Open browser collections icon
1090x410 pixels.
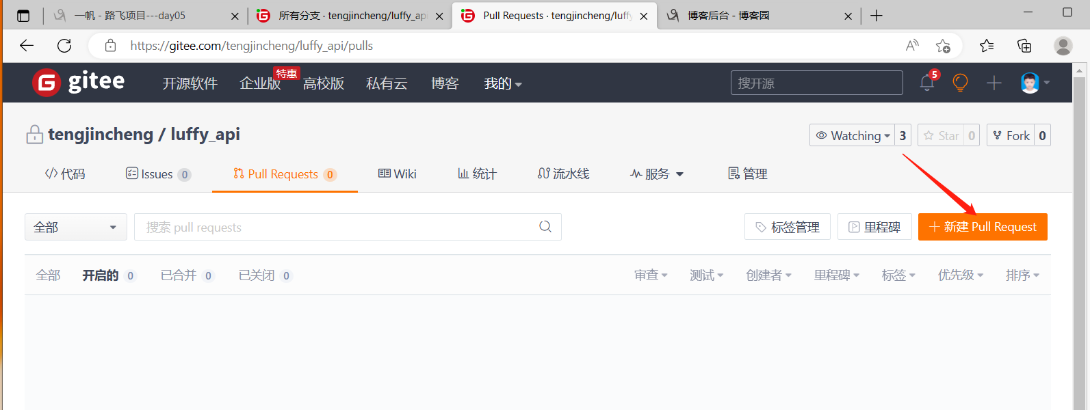[x=1024, y=46]
